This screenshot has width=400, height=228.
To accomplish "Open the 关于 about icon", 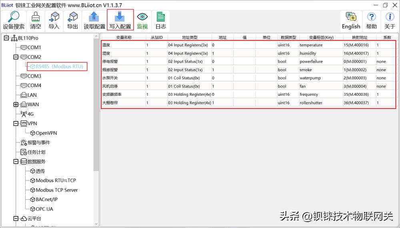I will point(390,17).
